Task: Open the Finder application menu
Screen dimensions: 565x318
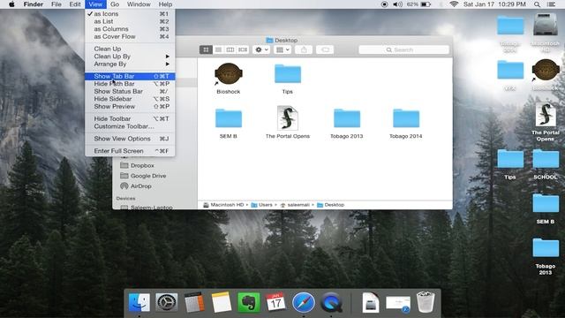Action: click(34, 4)
